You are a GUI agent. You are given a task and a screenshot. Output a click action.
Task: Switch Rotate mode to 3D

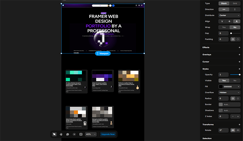tap(238, 130)
